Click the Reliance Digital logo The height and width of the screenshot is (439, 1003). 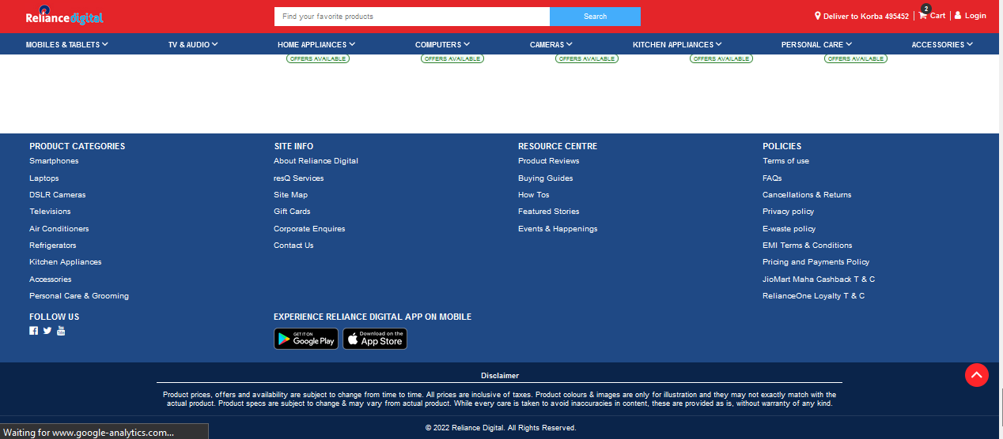[x=65, y=16]
